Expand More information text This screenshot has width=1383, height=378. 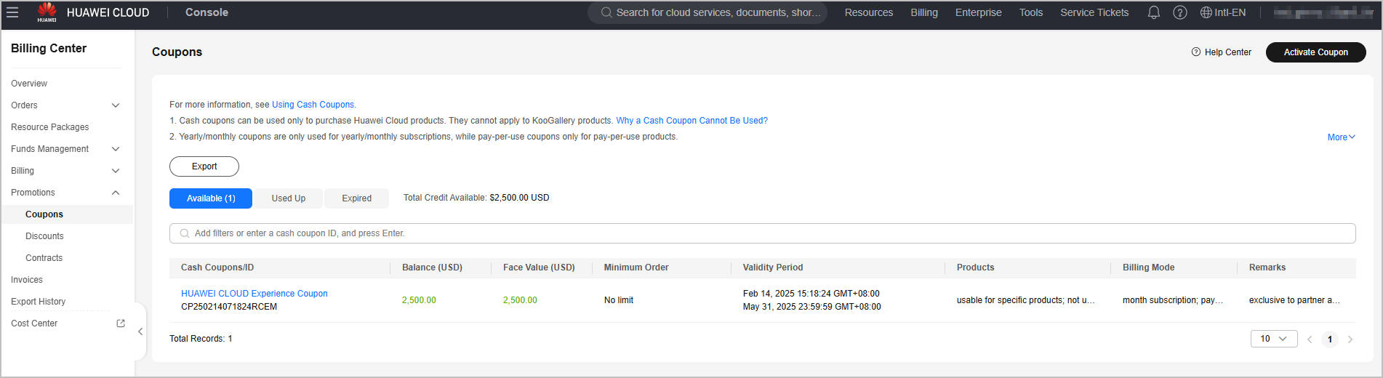[1341, 137]
